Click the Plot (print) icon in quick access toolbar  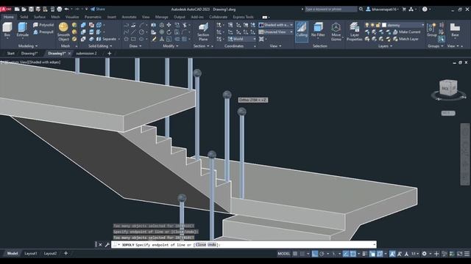(x=60, y=10)
